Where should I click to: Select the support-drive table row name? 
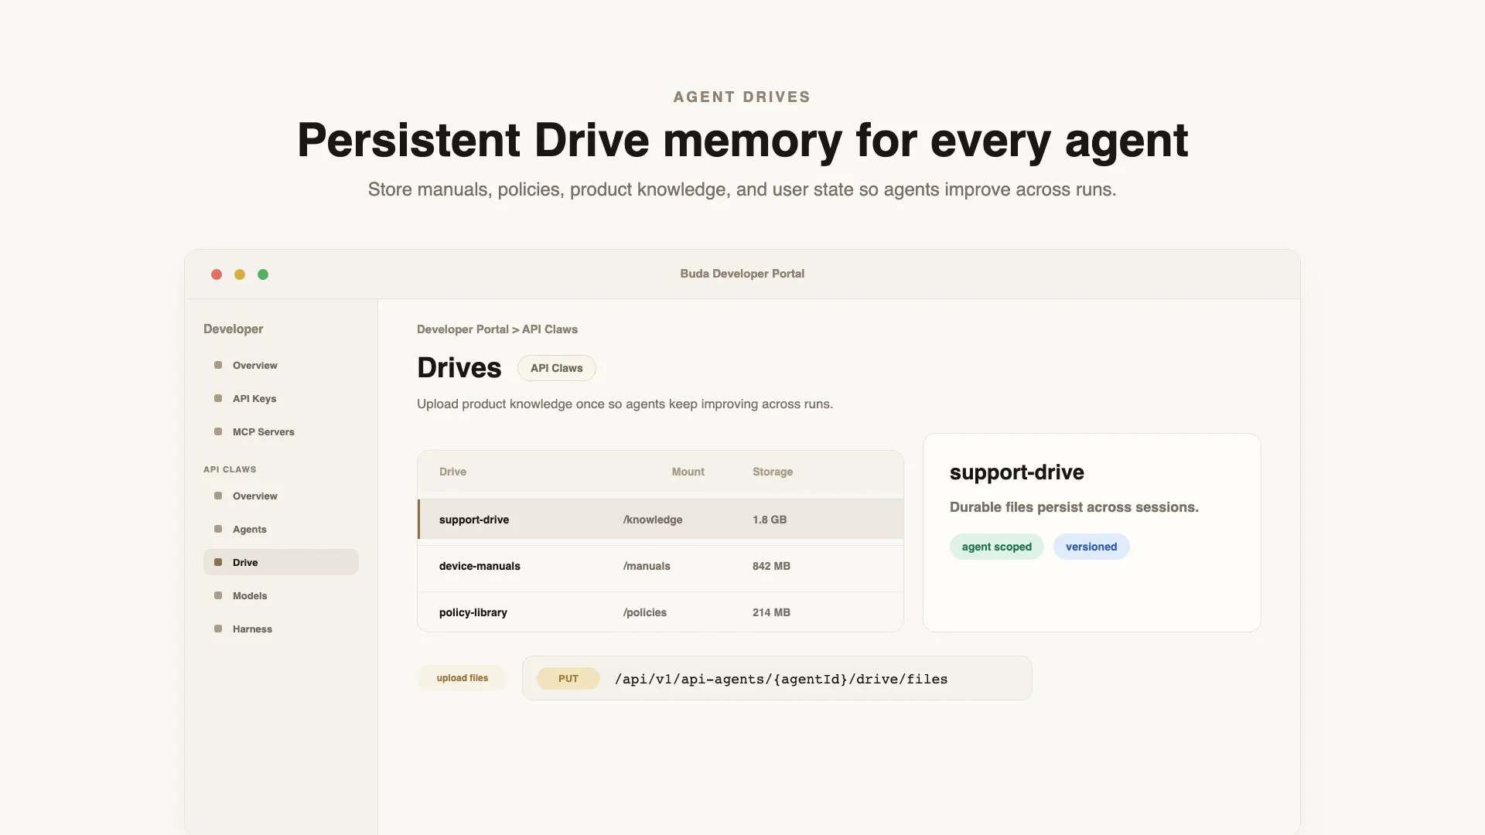[474, 520]
